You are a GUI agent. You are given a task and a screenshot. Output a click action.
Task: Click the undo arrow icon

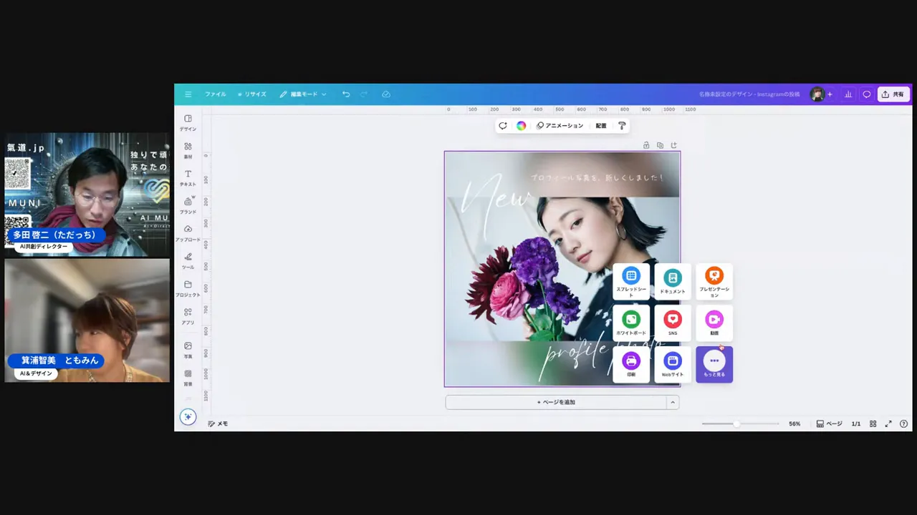(x=346, y=94)
